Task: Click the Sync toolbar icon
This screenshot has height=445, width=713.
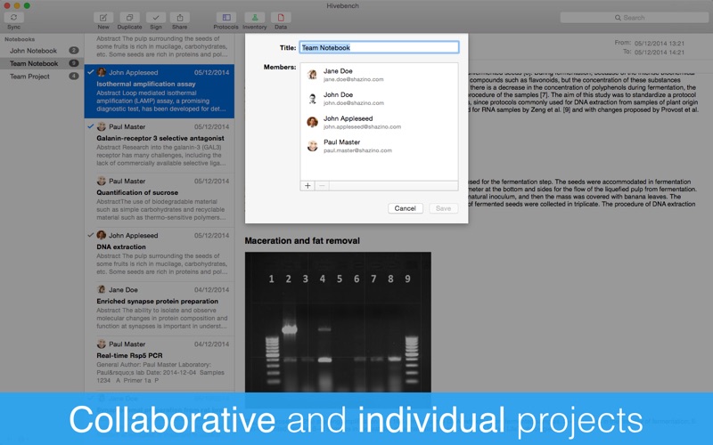Action: 13,18
